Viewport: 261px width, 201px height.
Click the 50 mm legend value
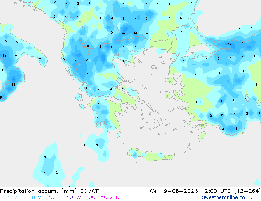pos(70,198)
